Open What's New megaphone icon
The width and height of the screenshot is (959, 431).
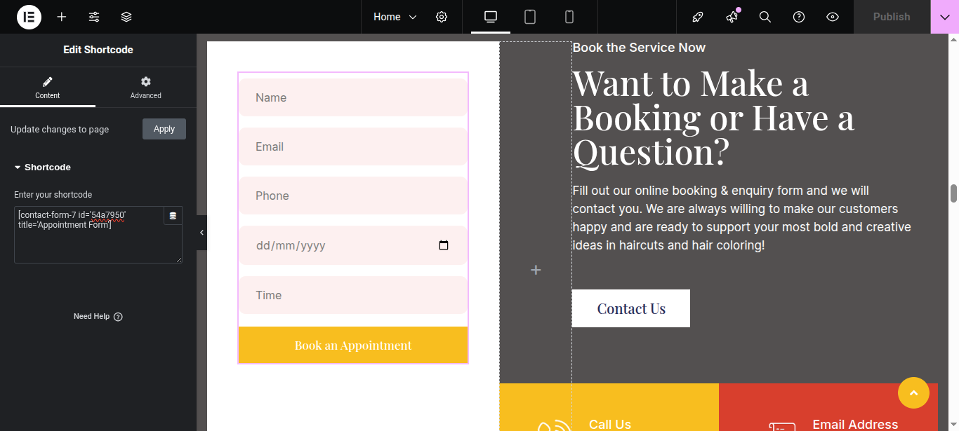732,17
